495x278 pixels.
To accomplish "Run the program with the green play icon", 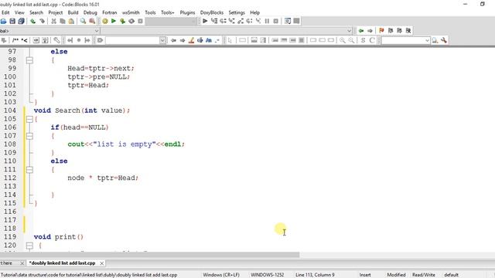I will pos(114,21).
